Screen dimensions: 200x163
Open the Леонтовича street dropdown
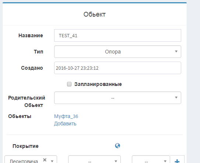pyautogui.click(x=31, y=159)
